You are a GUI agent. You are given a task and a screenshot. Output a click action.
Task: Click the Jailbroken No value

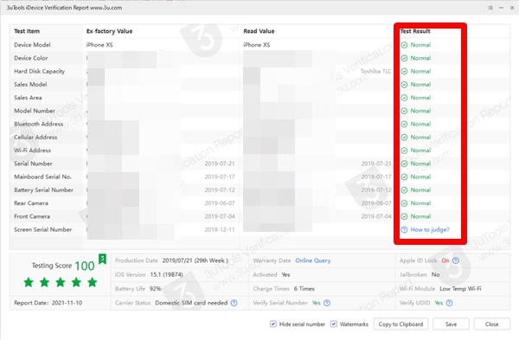[x=436, y=275]
